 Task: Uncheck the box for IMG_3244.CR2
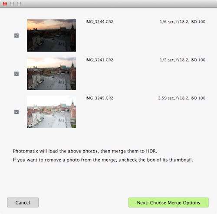click(16, 36)
